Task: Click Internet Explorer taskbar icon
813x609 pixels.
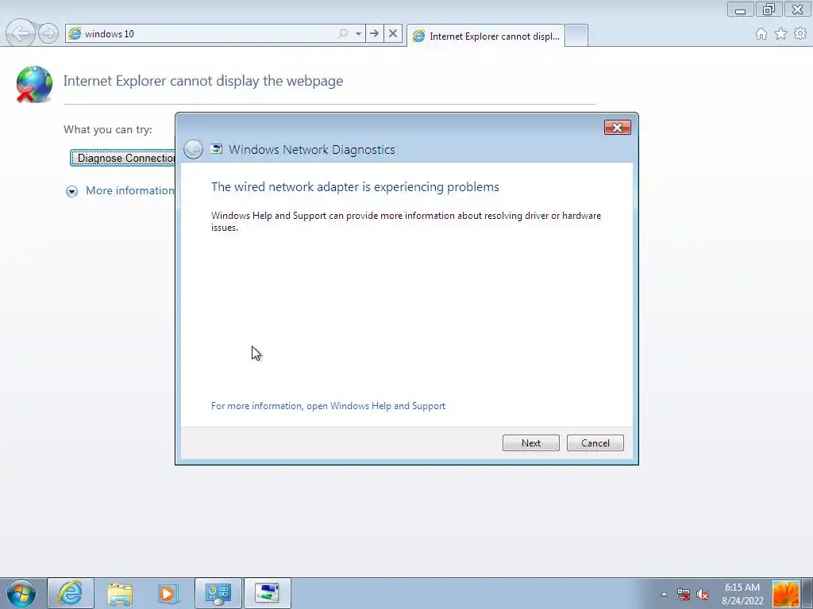Action: click(71, 593)
